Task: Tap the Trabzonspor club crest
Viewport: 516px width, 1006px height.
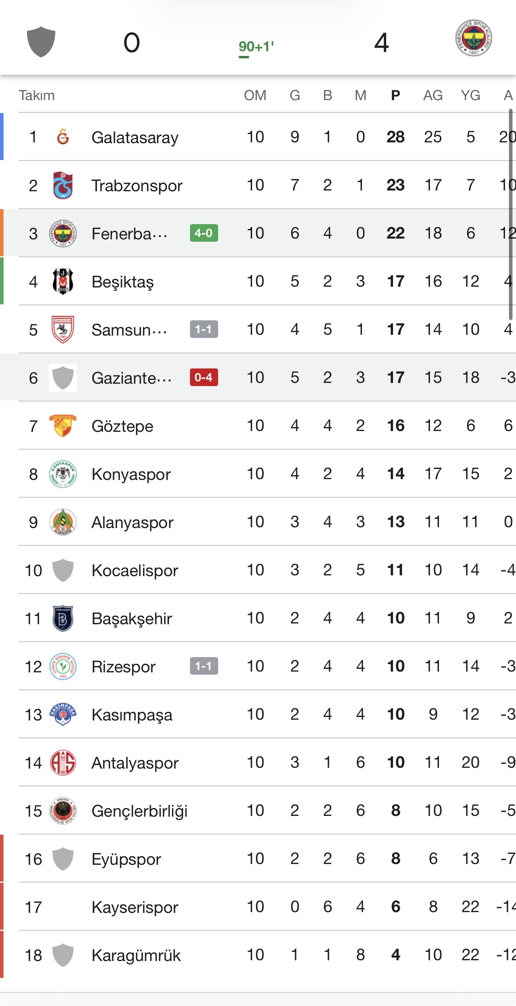Action: 63,185
